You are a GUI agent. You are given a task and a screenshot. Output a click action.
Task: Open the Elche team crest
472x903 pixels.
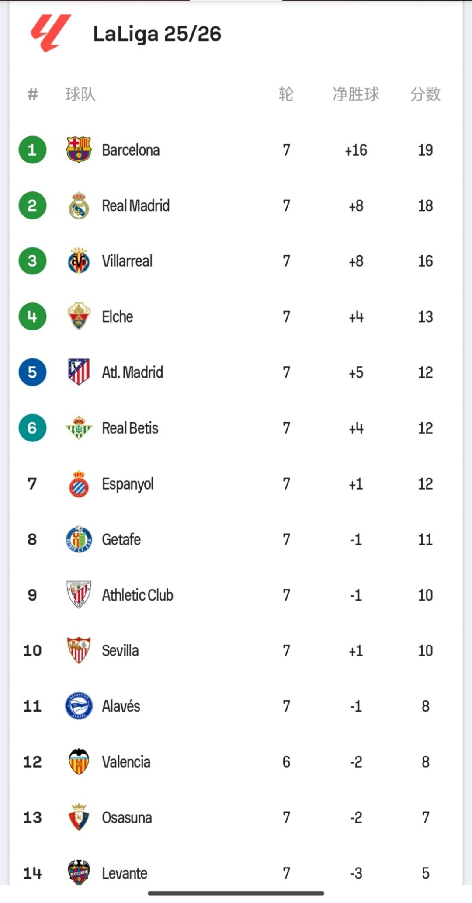click(79, 316)
